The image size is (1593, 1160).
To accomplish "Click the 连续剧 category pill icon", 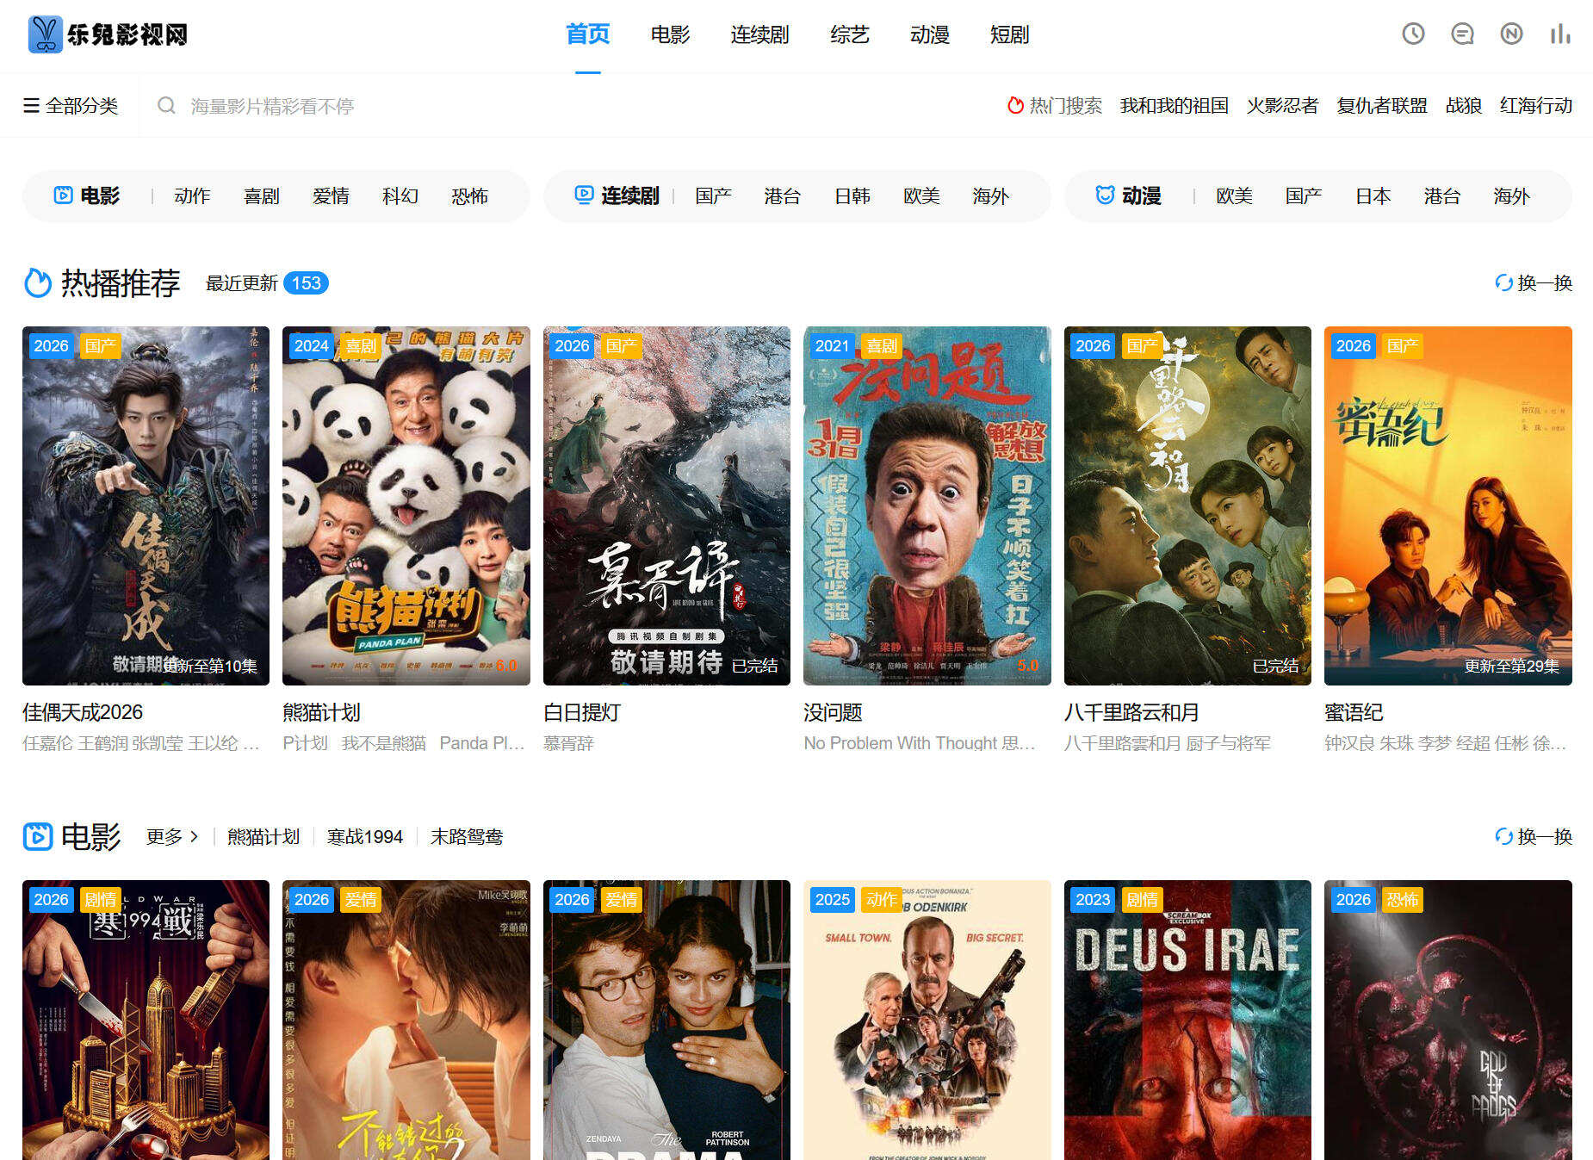I will point(584,195).
